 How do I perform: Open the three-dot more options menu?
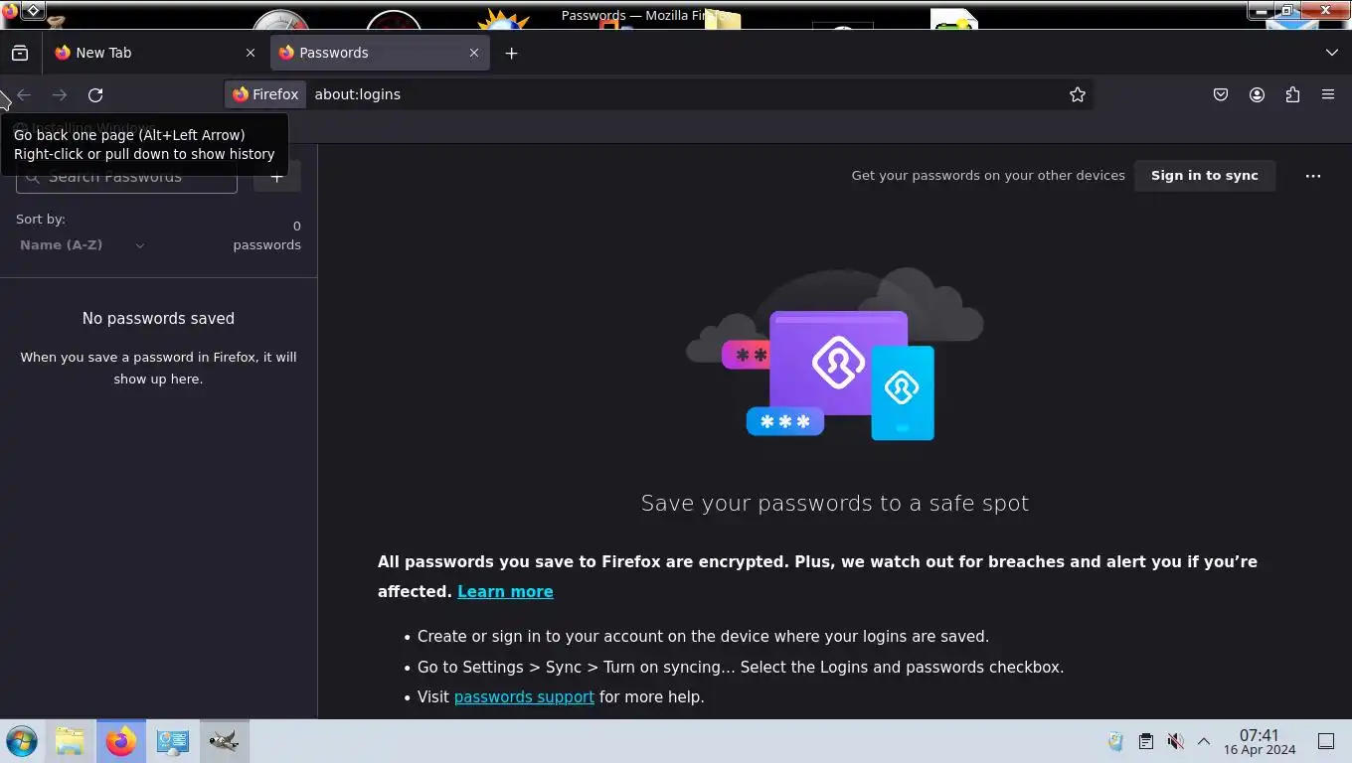pyautogui.click(x=1313, y=176)
